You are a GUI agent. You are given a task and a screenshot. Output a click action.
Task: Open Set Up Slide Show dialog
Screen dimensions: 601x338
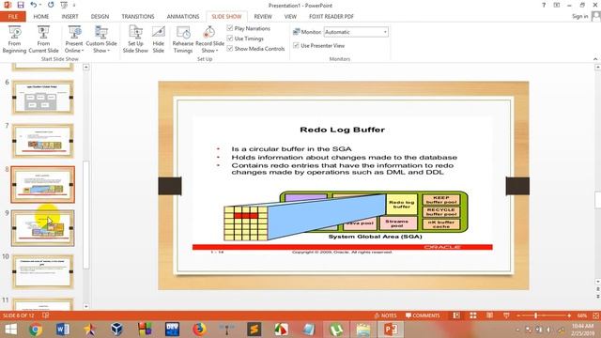pyautogui.click(x=135, y=39)
